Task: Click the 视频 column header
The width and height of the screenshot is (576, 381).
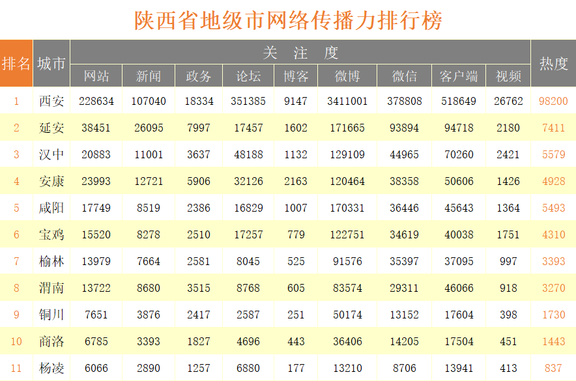Action: pos(508,76)
